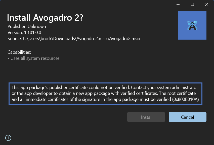
Task: Select the "Publisher: Unknown" line
Action: (x=27, y=26)
